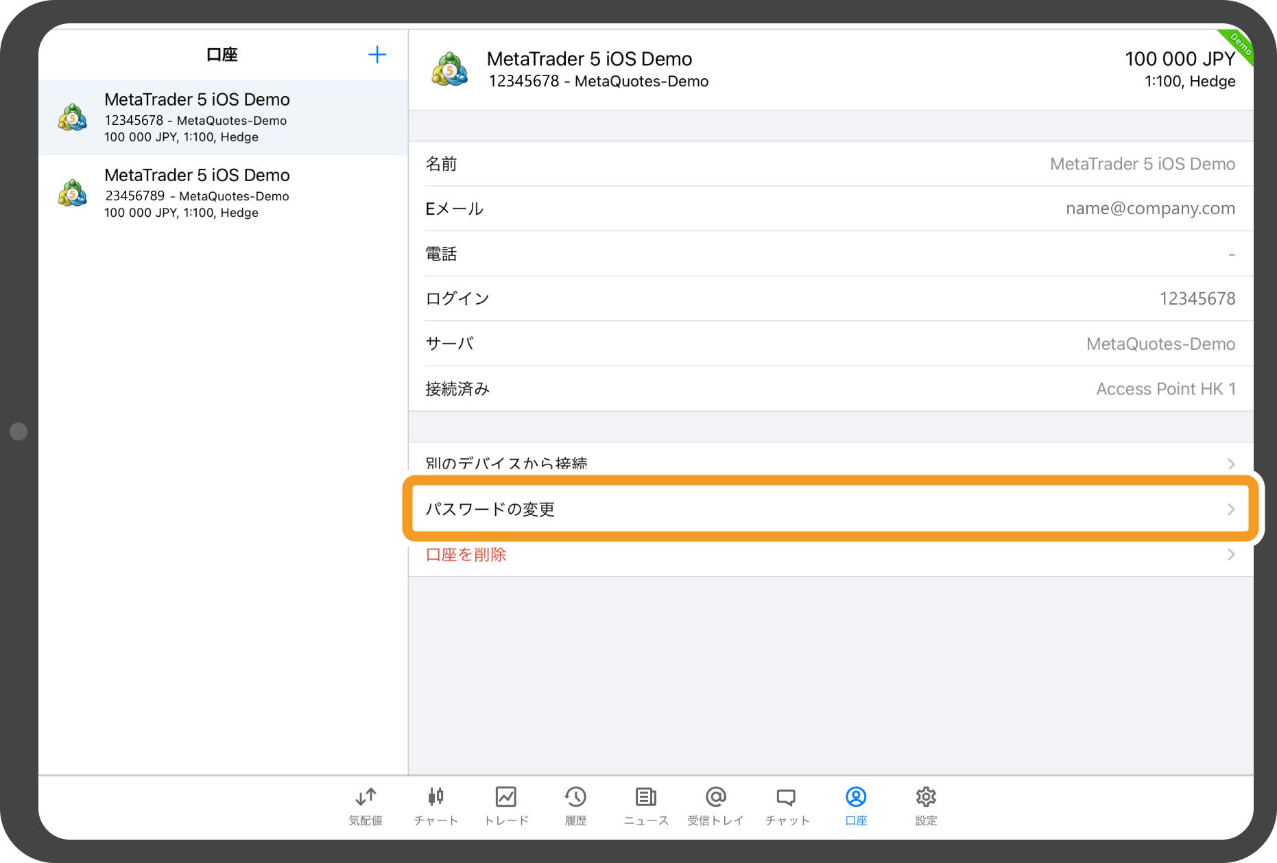1277x863 pixels.
Task: Expand chevron on 口座を削除 row
Action: pyautogui.click(x=1231, y=554)
